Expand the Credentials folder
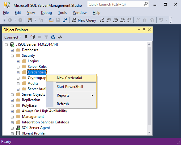Image resolution: width=181 pixels, height=145 pixels. 18,72
